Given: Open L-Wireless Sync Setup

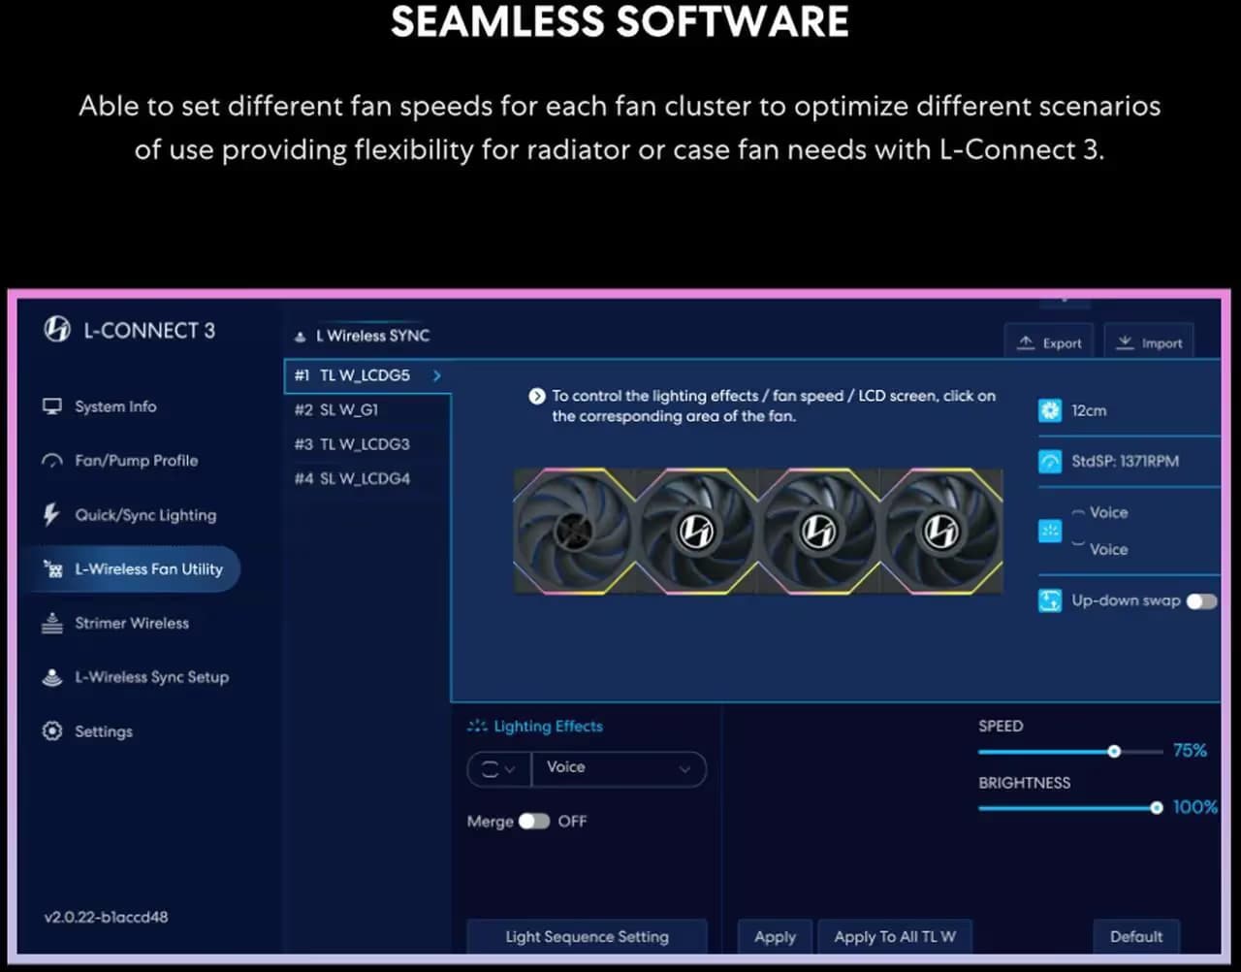Looking at the screenshot, I should pos(152,677).
